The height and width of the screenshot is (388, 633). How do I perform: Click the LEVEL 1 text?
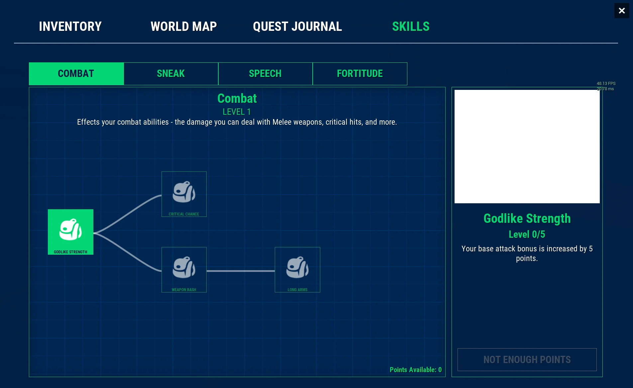(237, 112)
